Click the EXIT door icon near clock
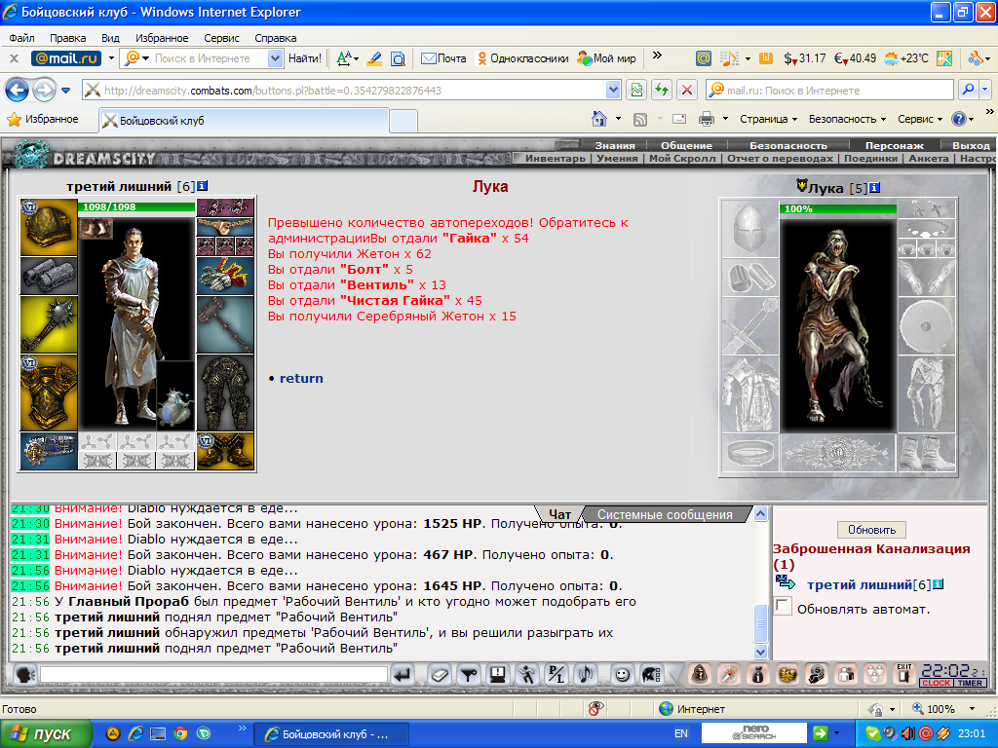Viewport: 998px width, 748px height. click(x=904, y=674)
